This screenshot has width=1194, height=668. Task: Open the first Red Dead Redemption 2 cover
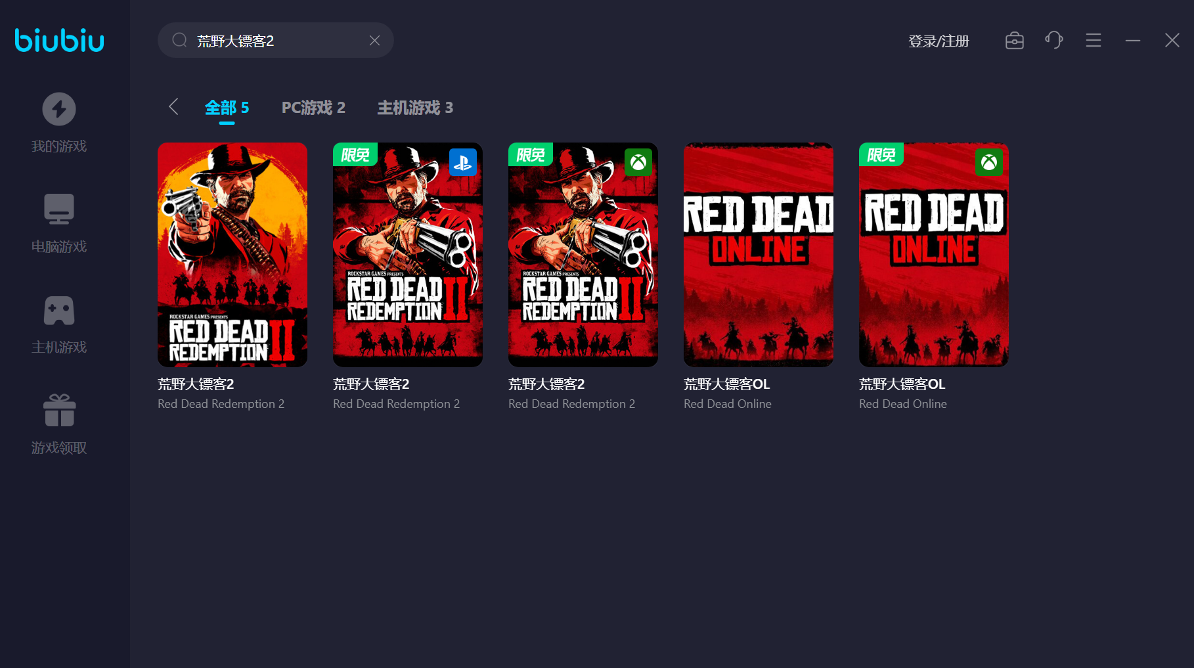pyautogui.click(x=232, y=255)
